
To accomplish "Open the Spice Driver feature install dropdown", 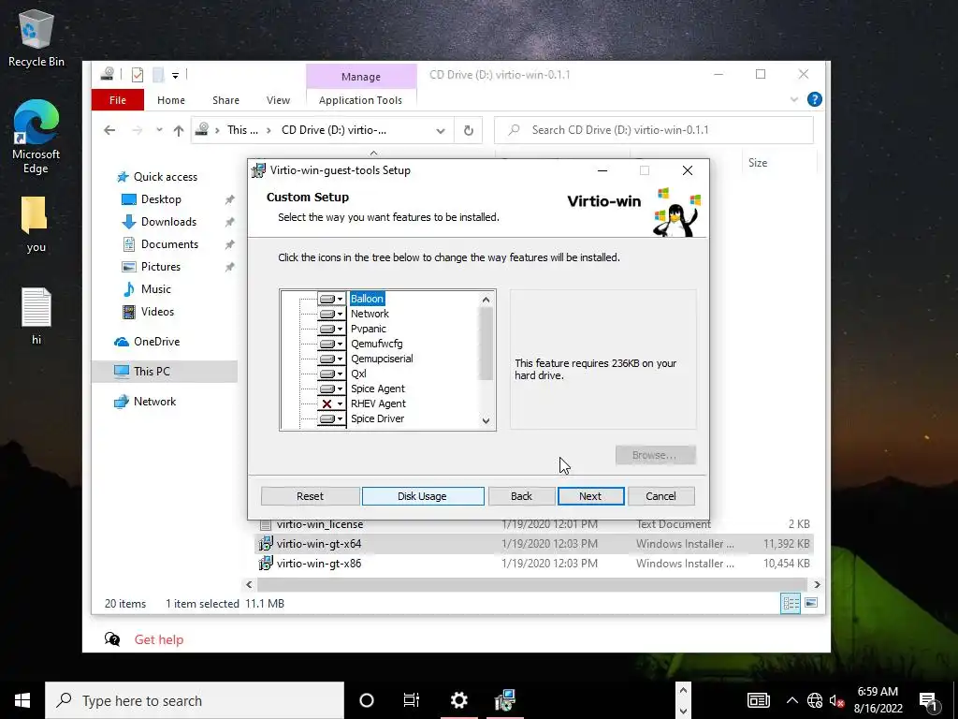I will click(x=331, y=418).
